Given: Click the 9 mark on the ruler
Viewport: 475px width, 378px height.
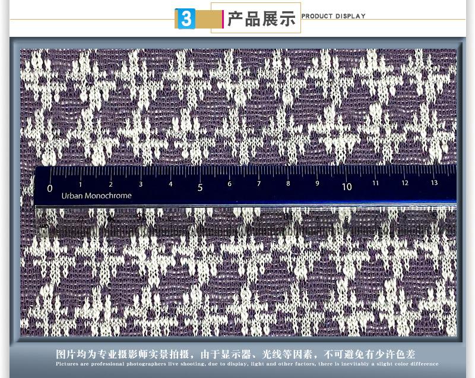Looking at the screenshot, I should tap(317, 184).
